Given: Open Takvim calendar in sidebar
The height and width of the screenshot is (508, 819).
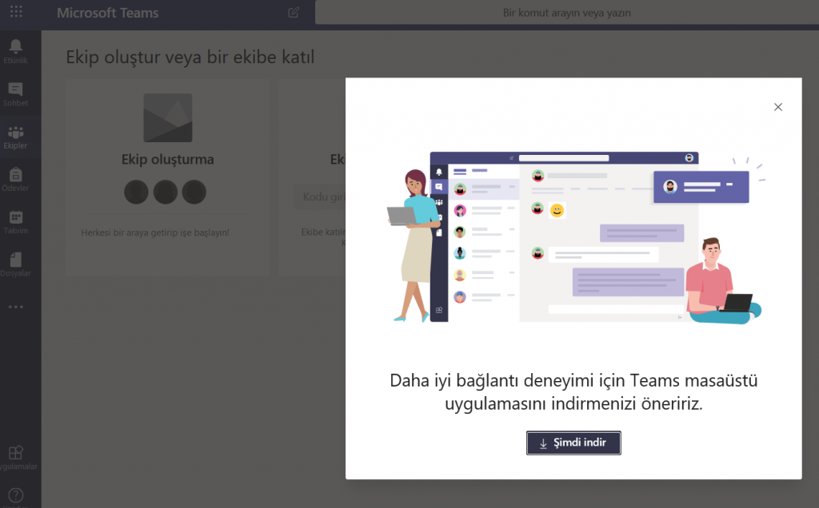Looking at the screenshot, I should tap(16, 222).
